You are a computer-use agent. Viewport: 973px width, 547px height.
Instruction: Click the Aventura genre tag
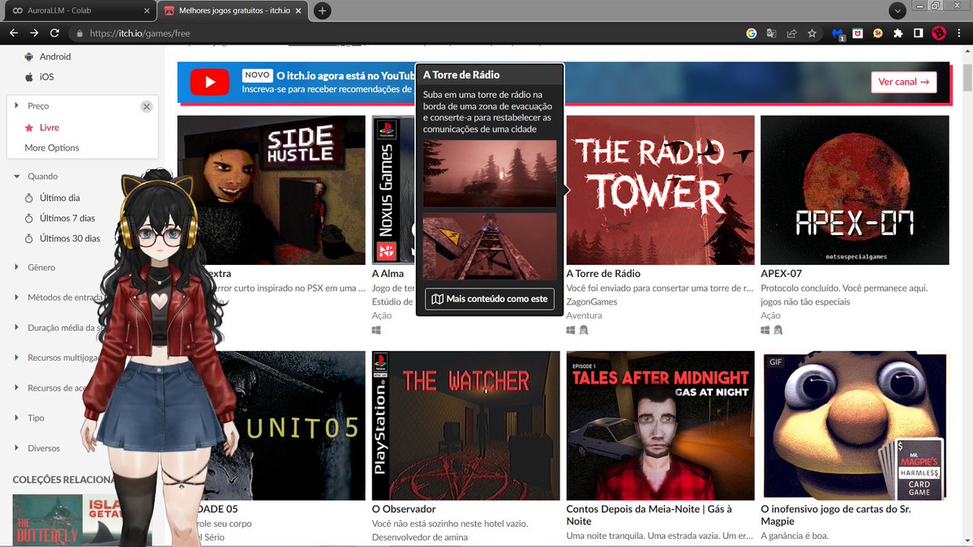584,315
